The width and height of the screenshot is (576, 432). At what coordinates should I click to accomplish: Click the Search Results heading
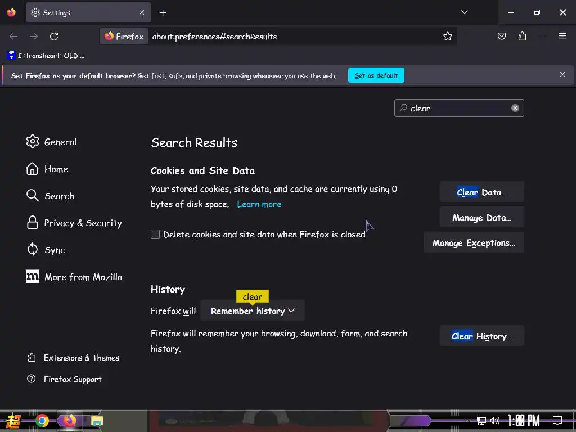click(194, 142)
